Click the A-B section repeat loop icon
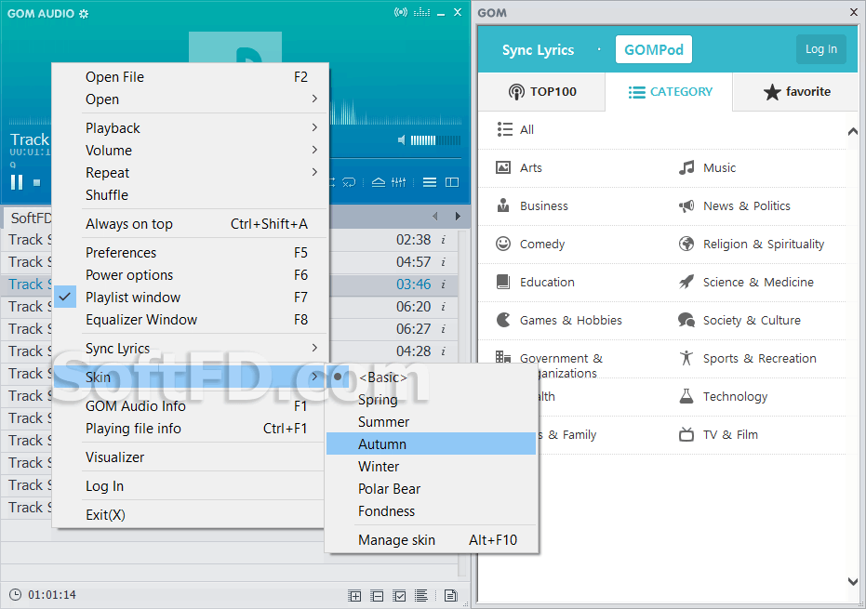 click(x=349, y=182)
